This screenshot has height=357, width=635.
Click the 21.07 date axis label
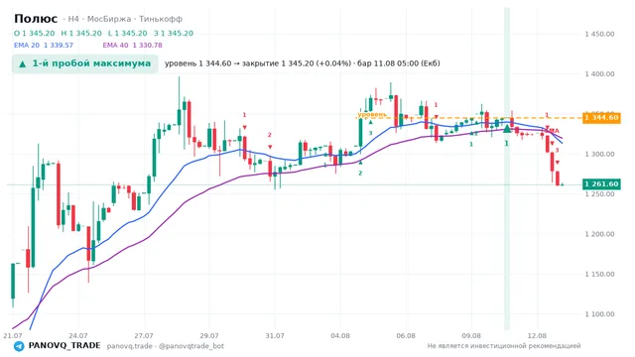13,336
